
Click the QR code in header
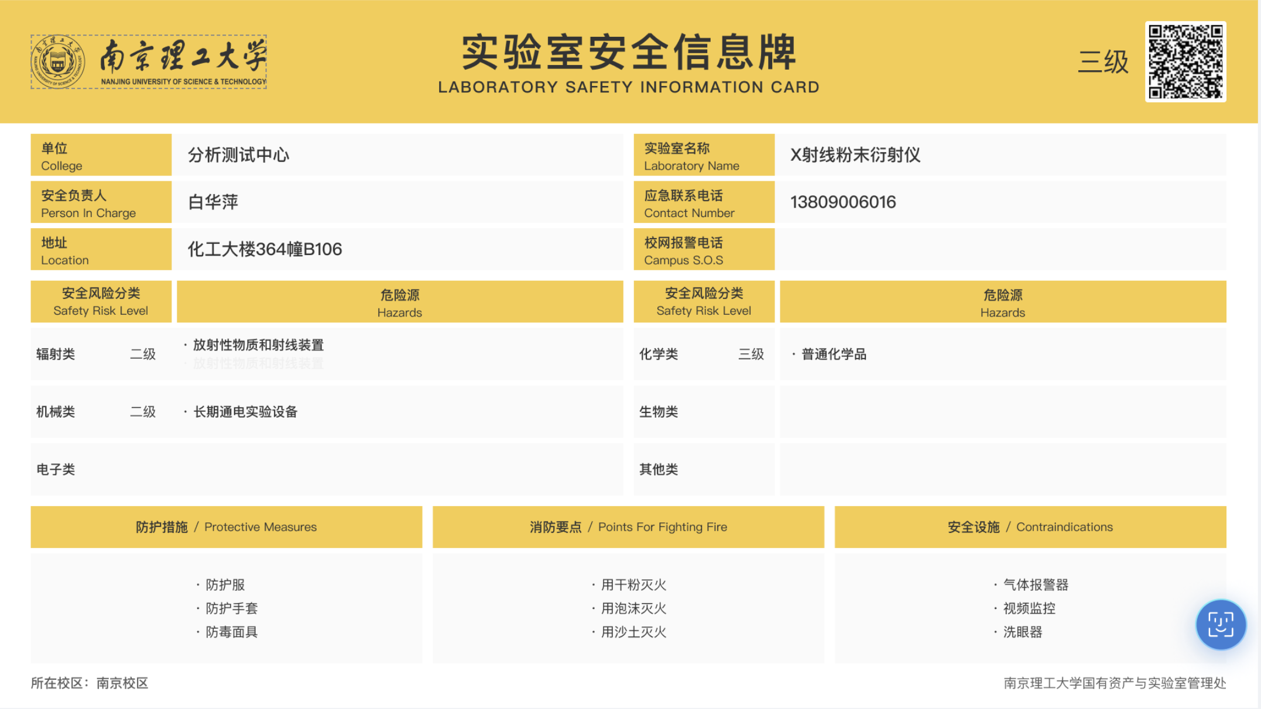[1185, 61]
